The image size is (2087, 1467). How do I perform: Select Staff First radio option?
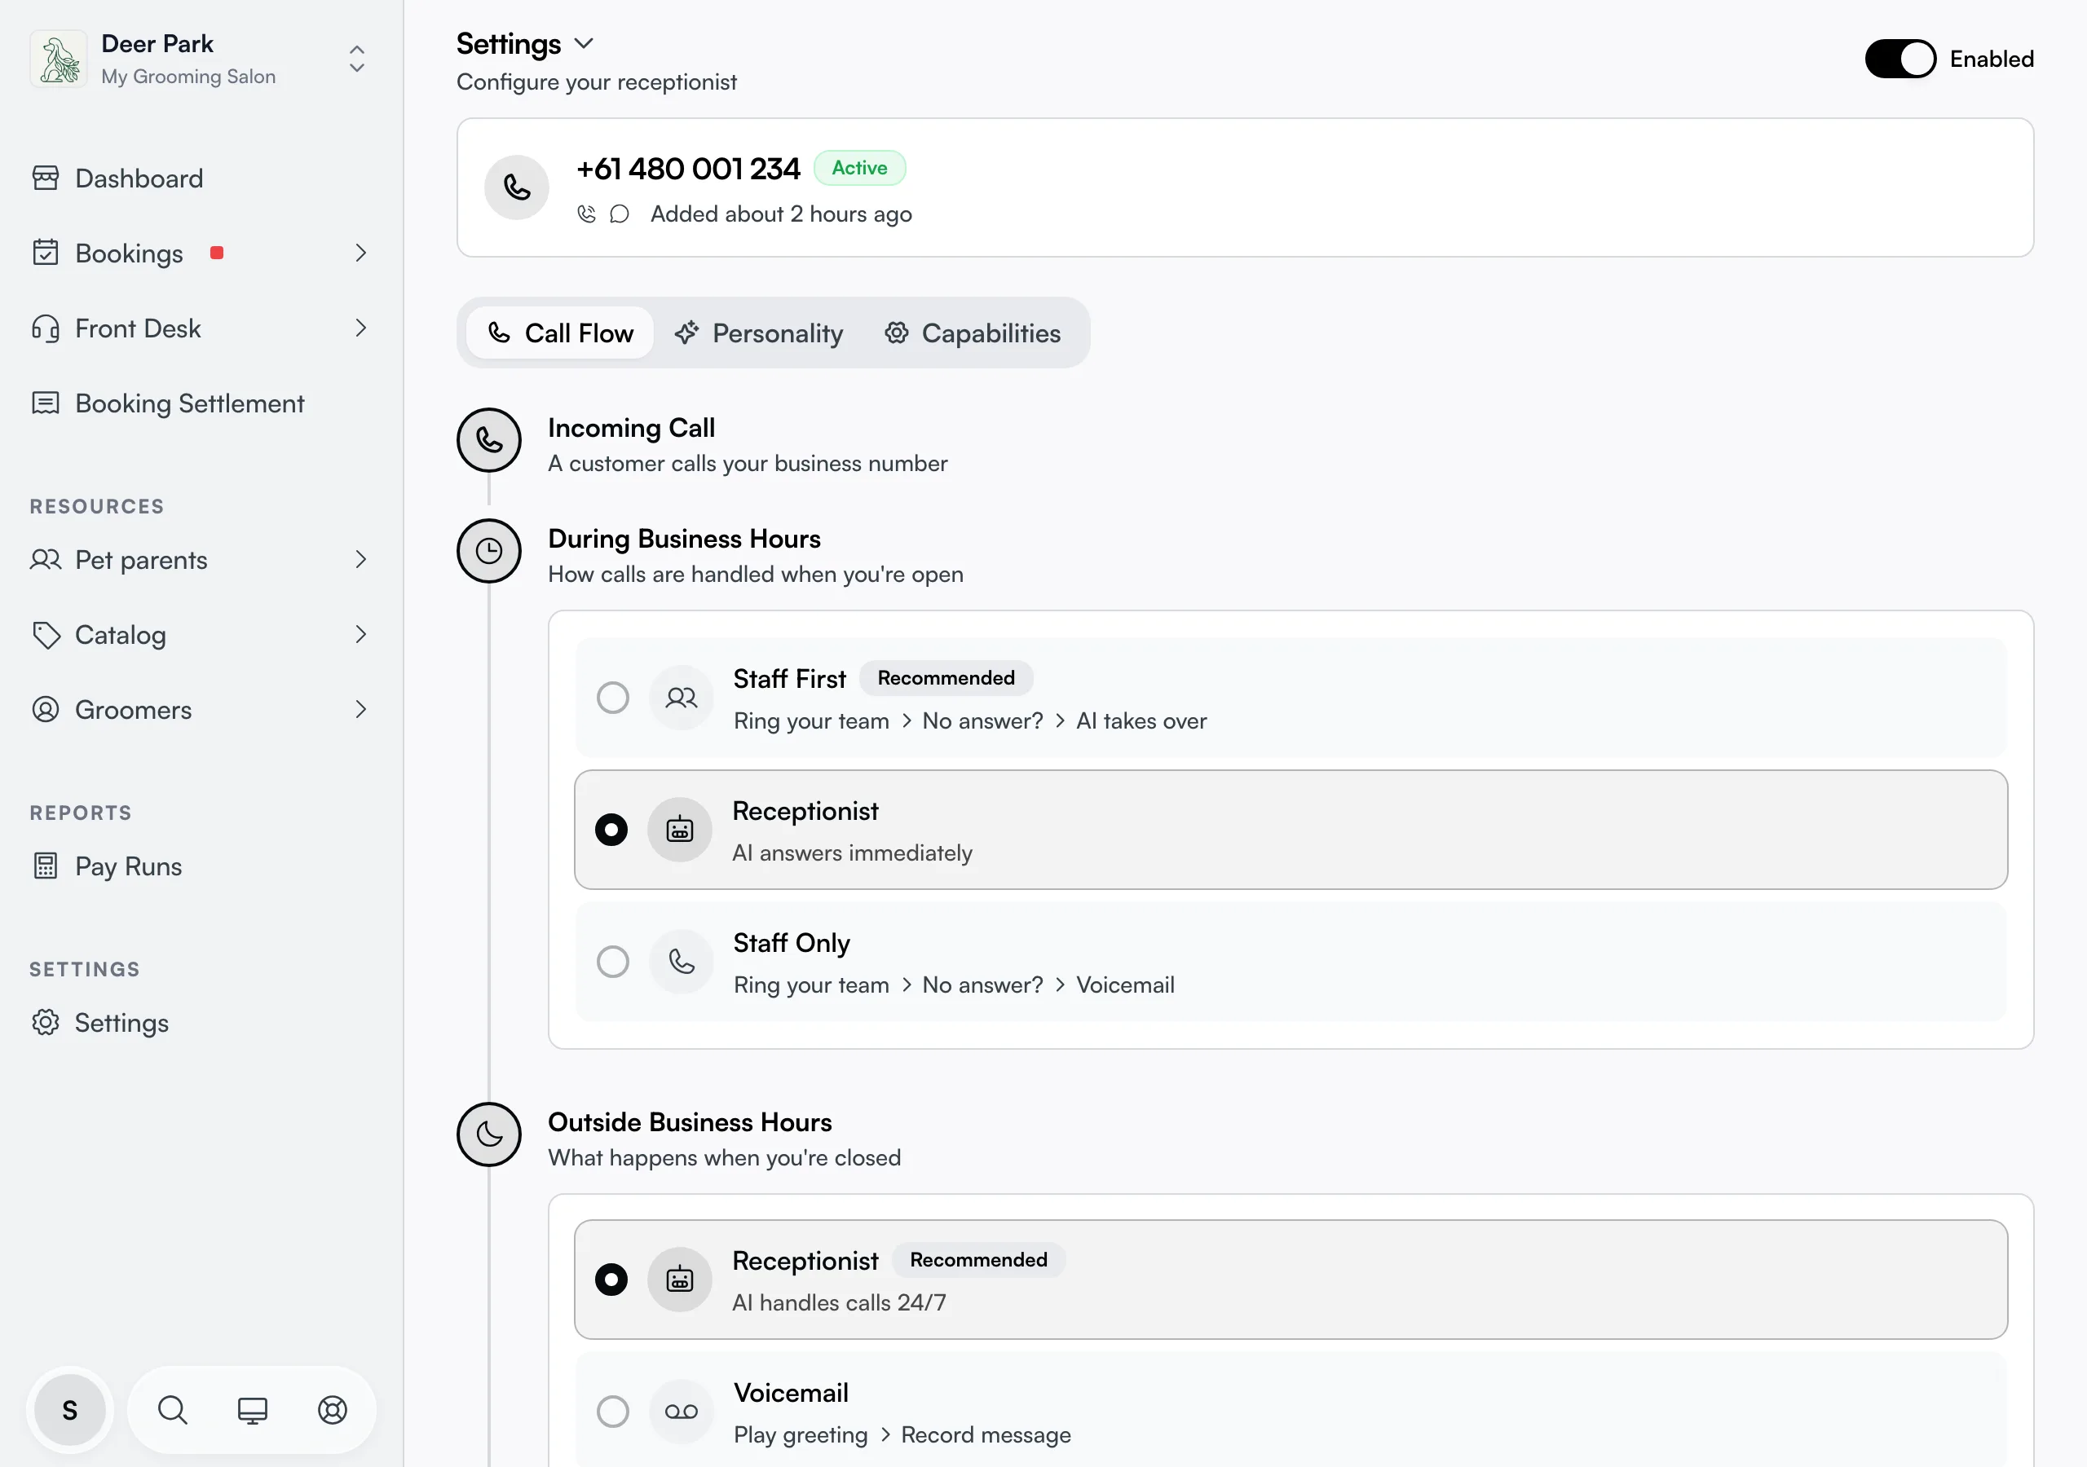612,698
